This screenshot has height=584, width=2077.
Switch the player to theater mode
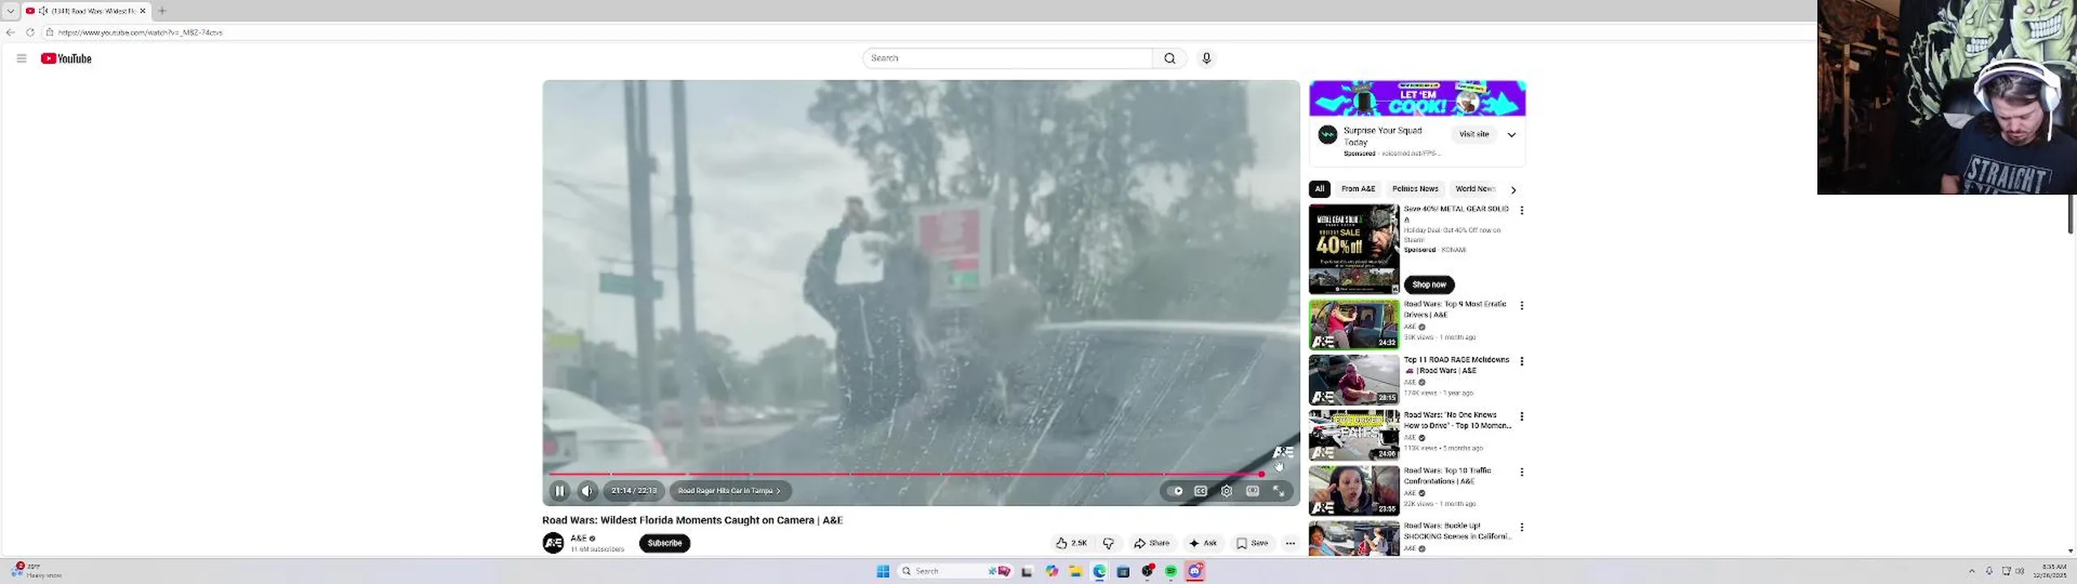pyautogui.click(x=1253, y=491)
